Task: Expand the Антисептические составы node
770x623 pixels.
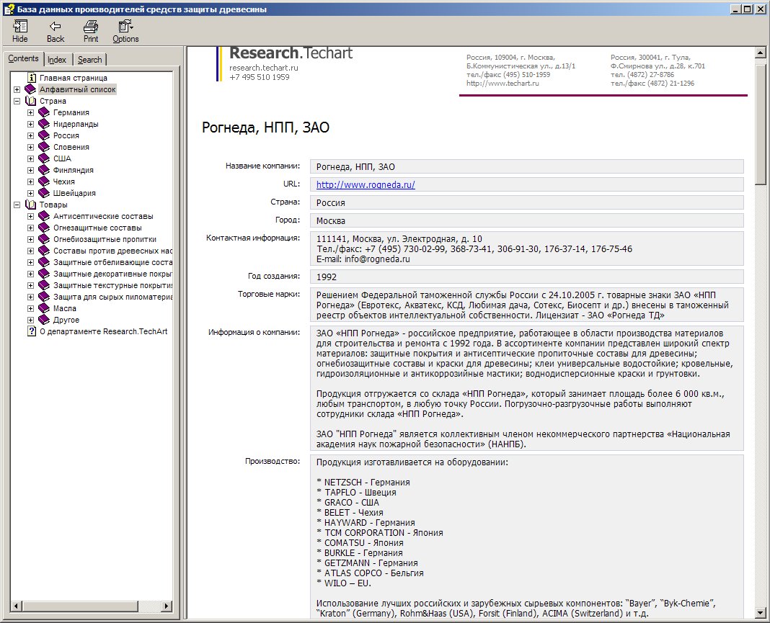Action: 30,216
